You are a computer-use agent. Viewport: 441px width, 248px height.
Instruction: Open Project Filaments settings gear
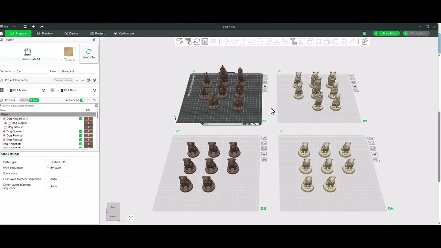point(94,80)
